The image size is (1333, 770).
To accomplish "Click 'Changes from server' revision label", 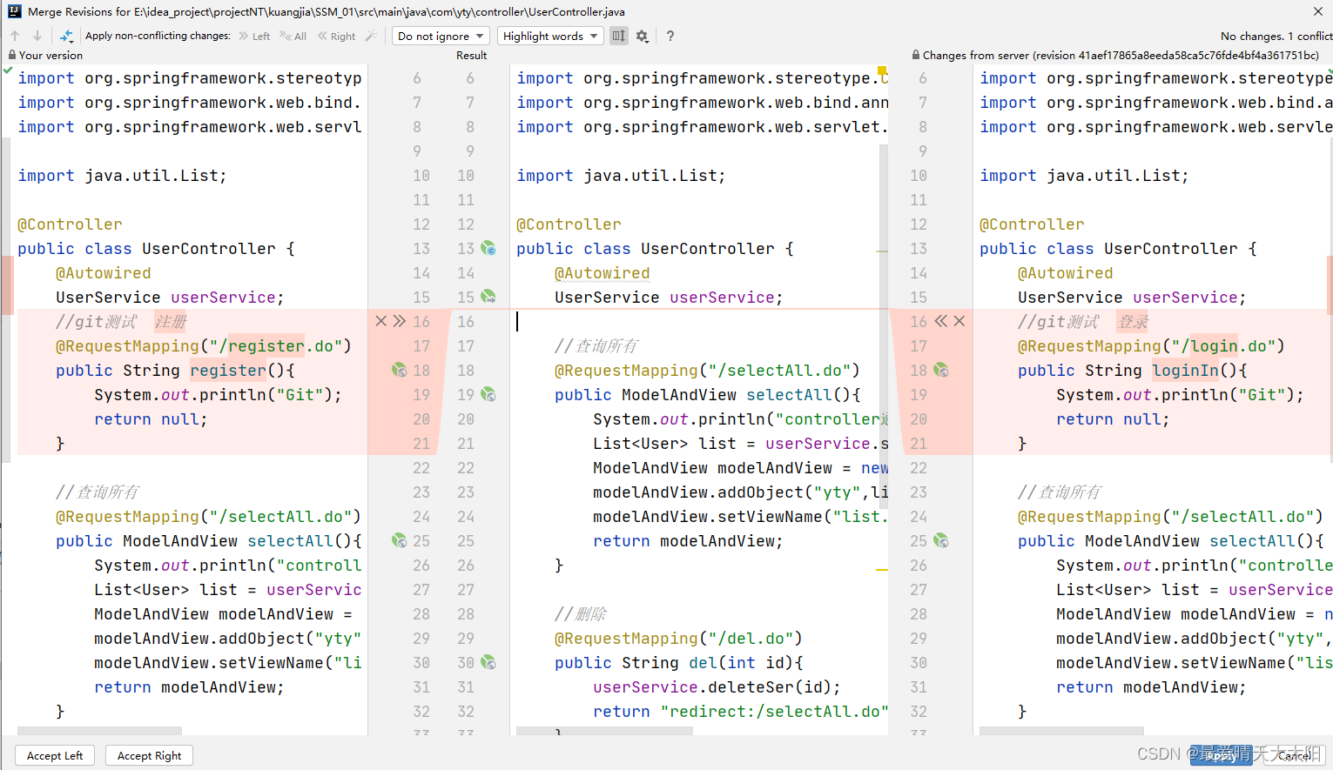I will [x=1121, y=55].
